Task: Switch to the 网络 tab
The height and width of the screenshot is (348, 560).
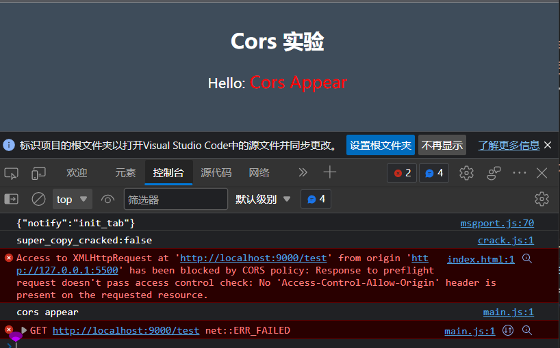Action: [259, 173]
